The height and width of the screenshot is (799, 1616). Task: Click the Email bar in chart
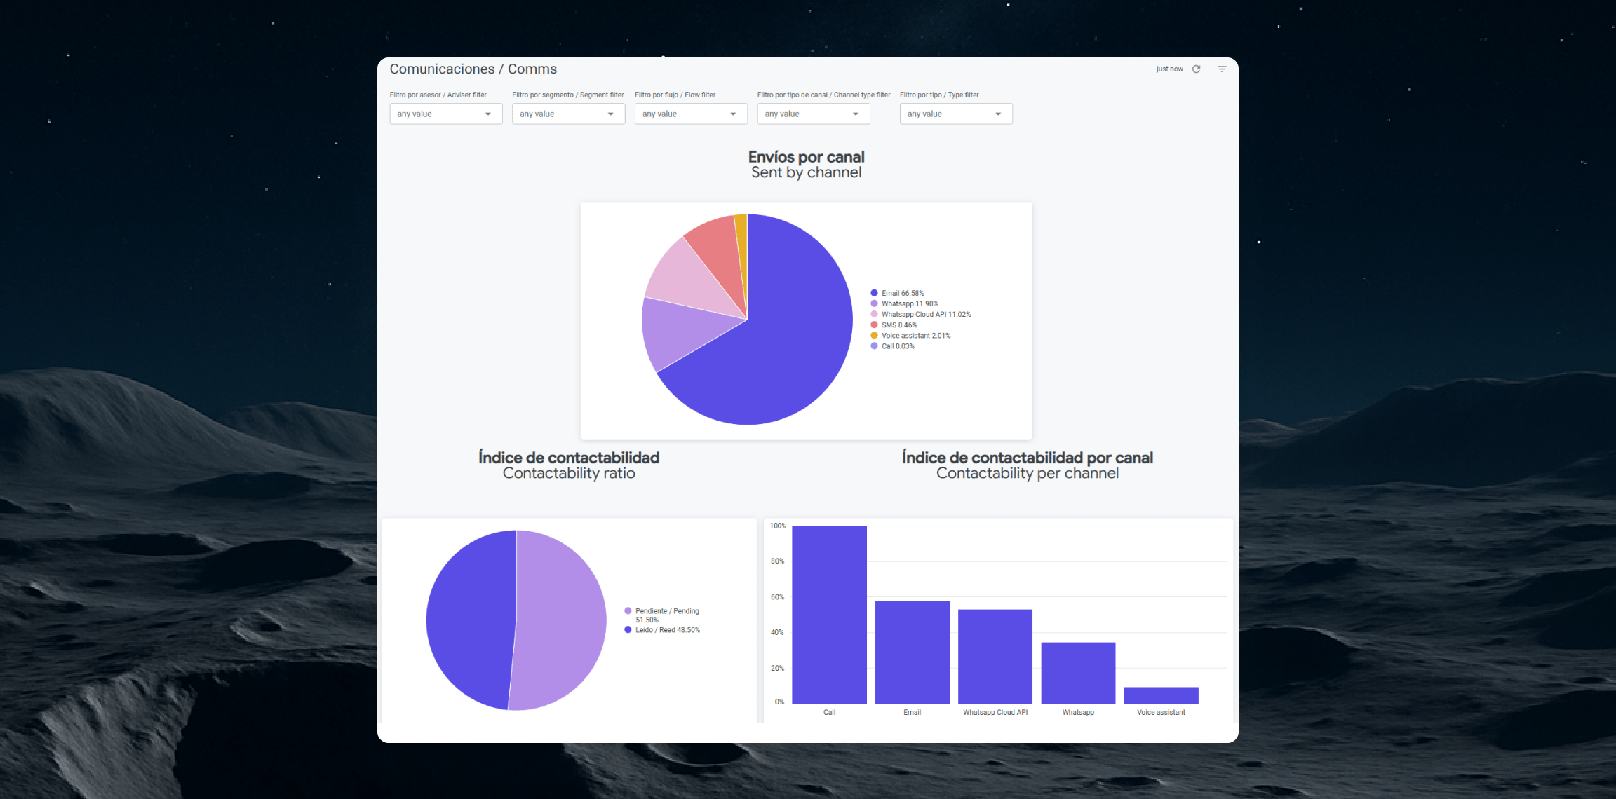(x=912, y=652)
